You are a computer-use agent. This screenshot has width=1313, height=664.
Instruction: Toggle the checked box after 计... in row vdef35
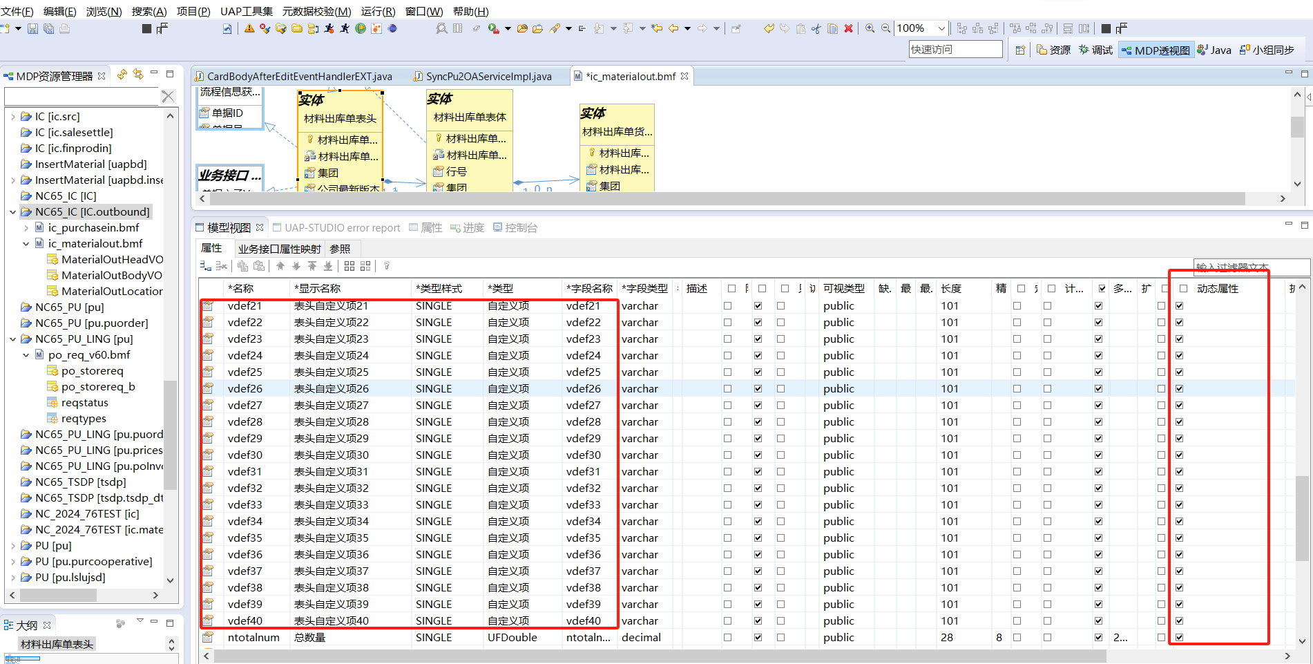click(x=1099, y=538)
